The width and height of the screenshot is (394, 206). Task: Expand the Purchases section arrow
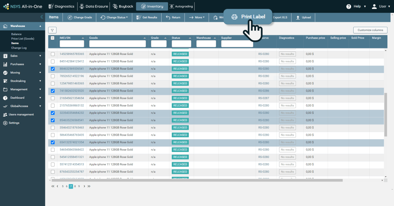click(x=40, y=64)
